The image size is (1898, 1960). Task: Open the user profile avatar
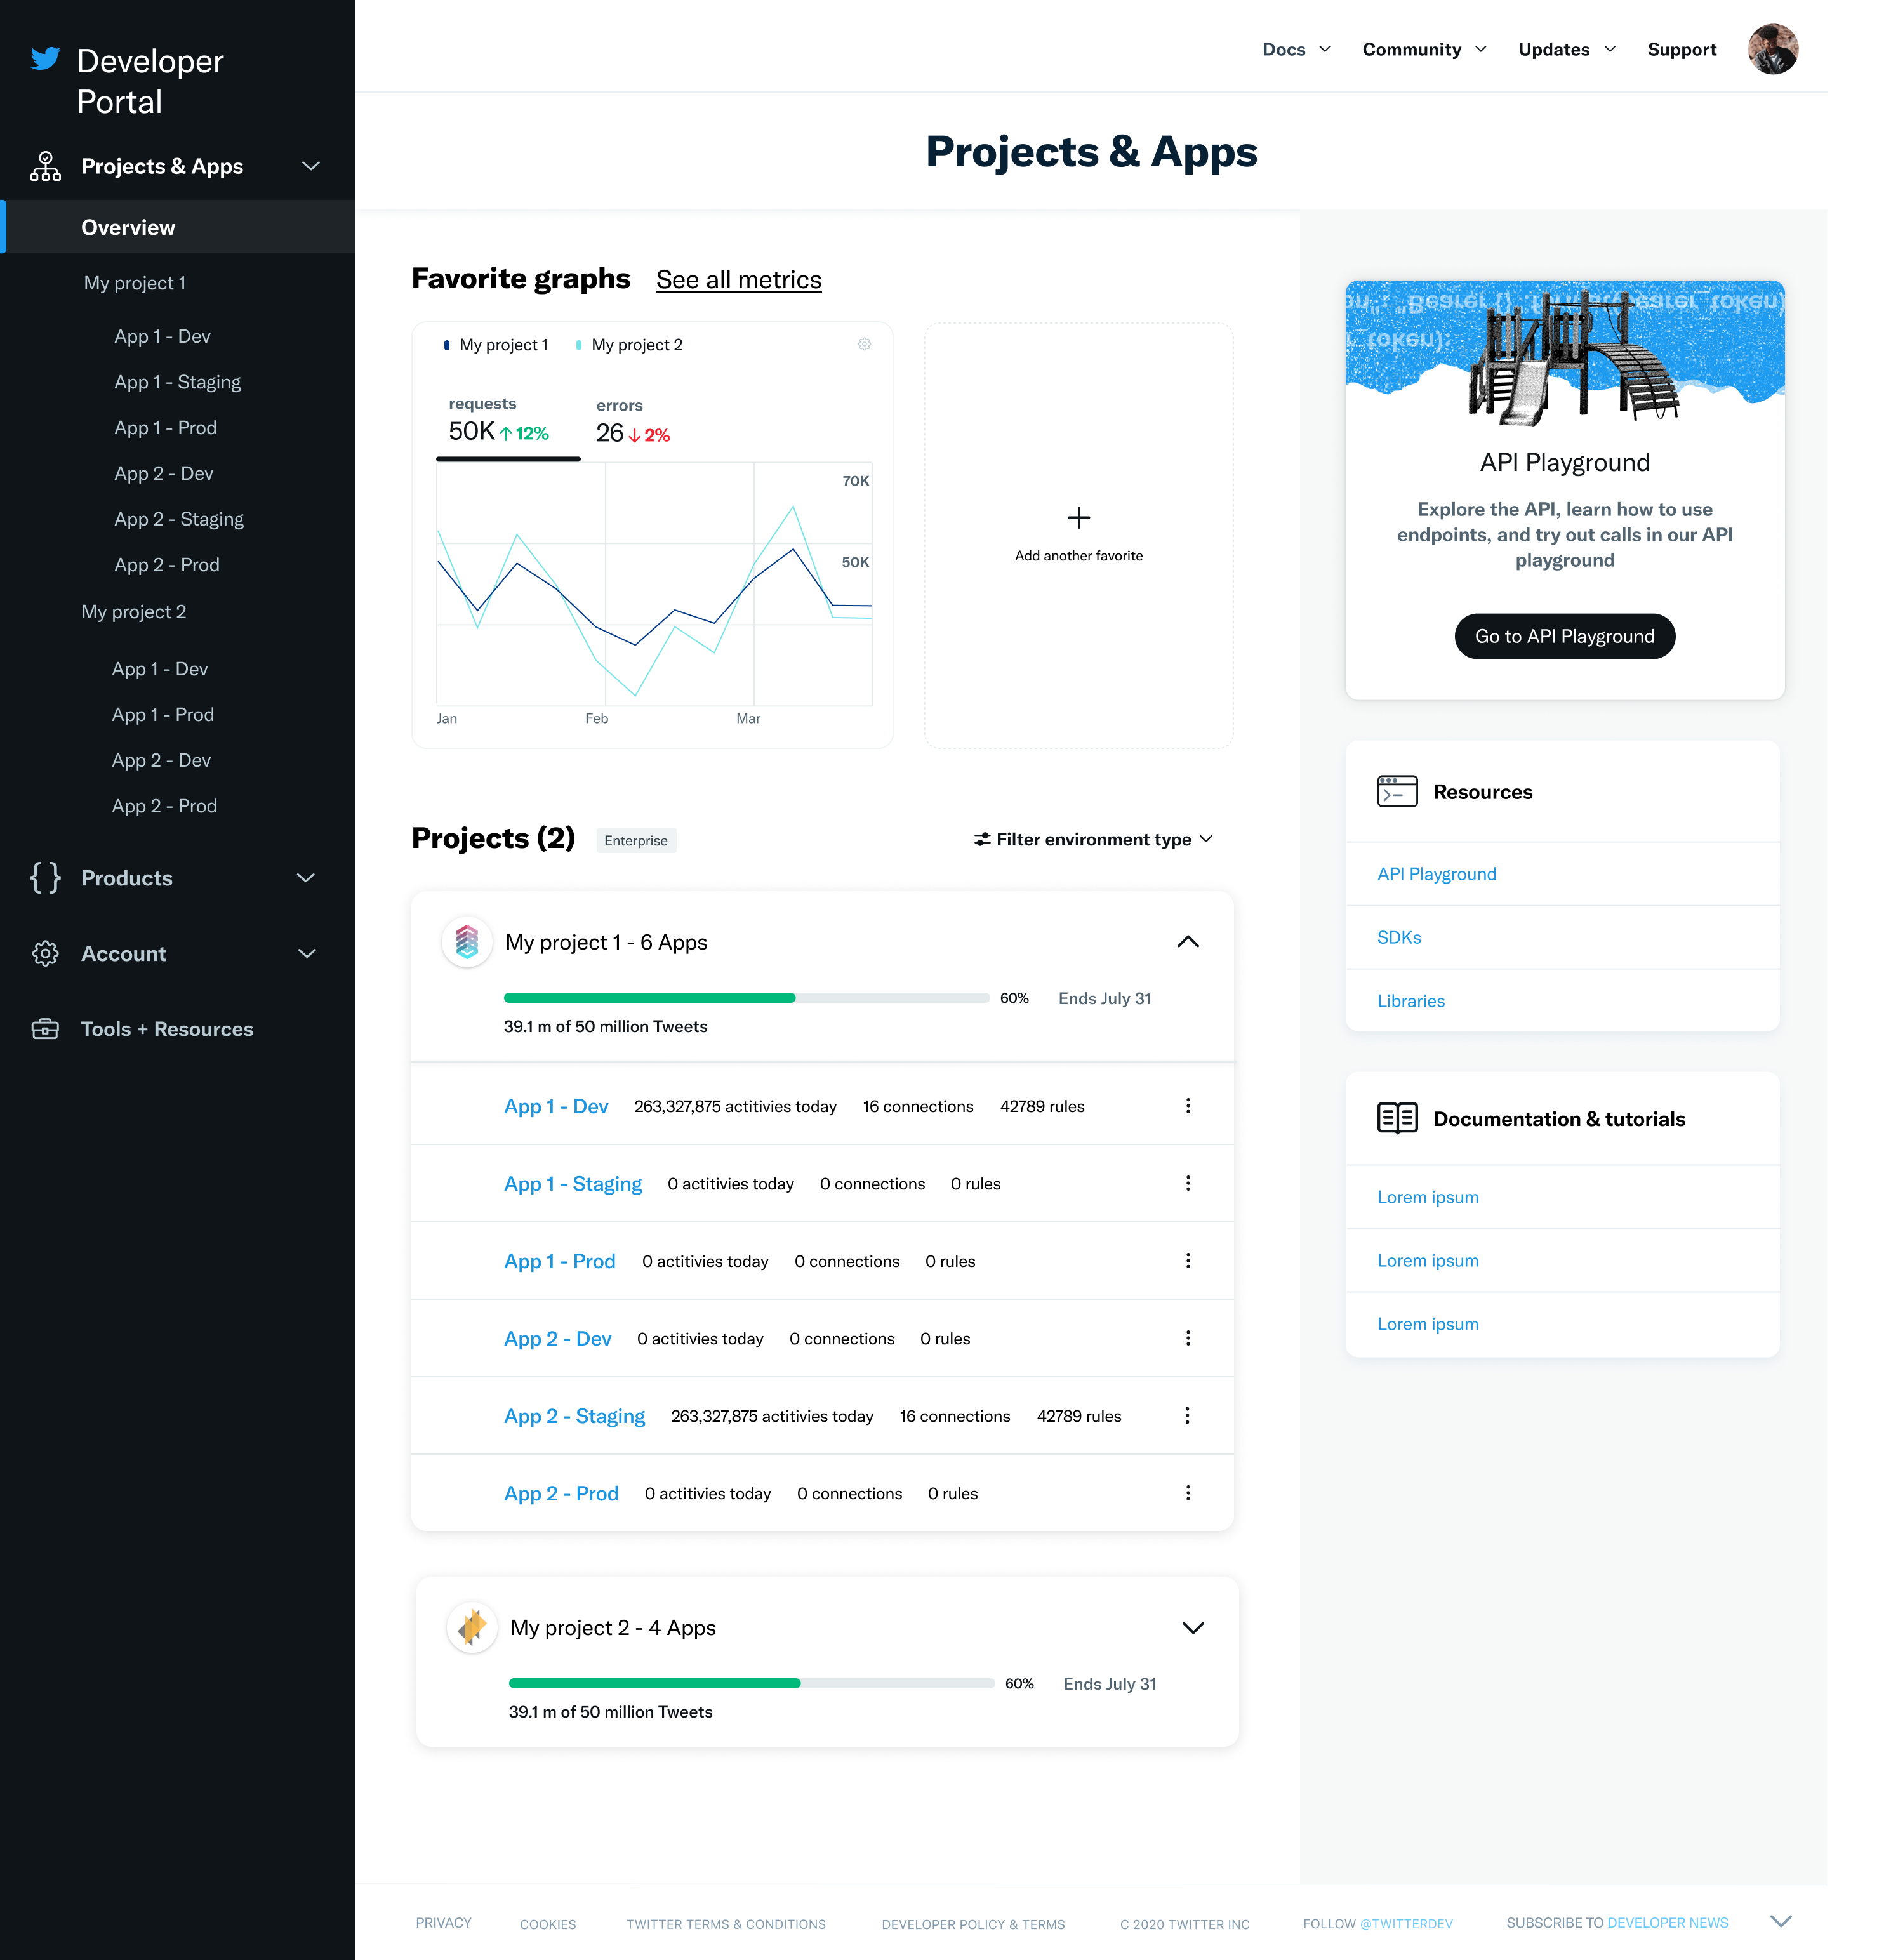(x=1772, y=49)
